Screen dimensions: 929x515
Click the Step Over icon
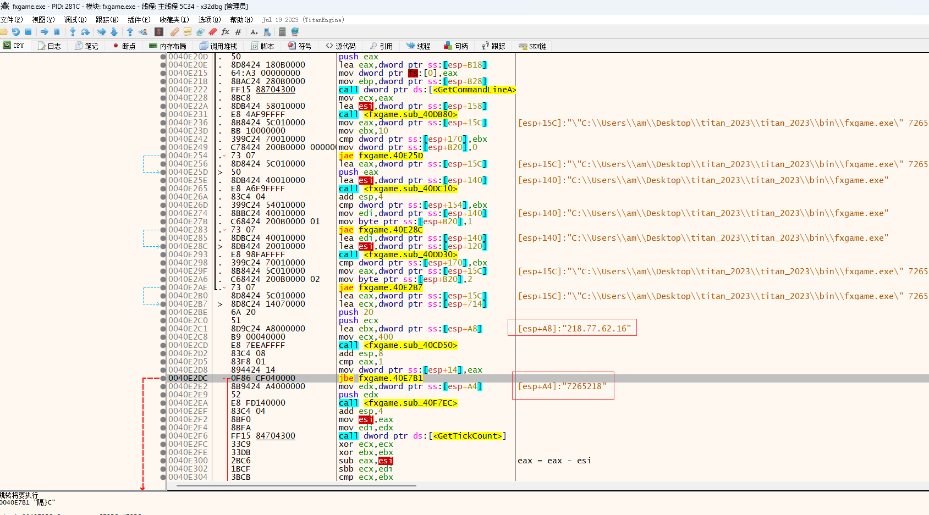coord(85,32)
